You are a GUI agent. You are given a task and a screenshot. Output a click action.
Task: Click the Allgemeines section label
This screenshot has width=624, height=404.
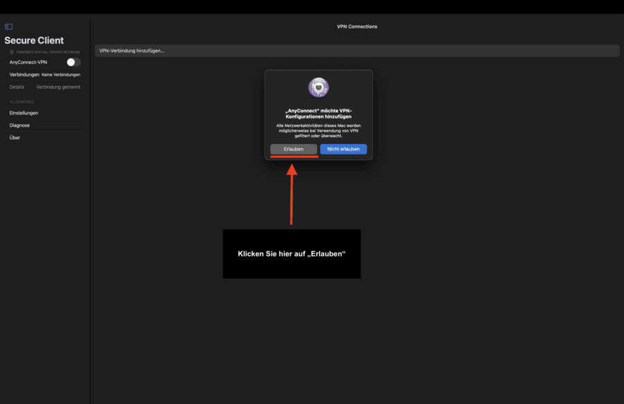(x=21, y=102)
